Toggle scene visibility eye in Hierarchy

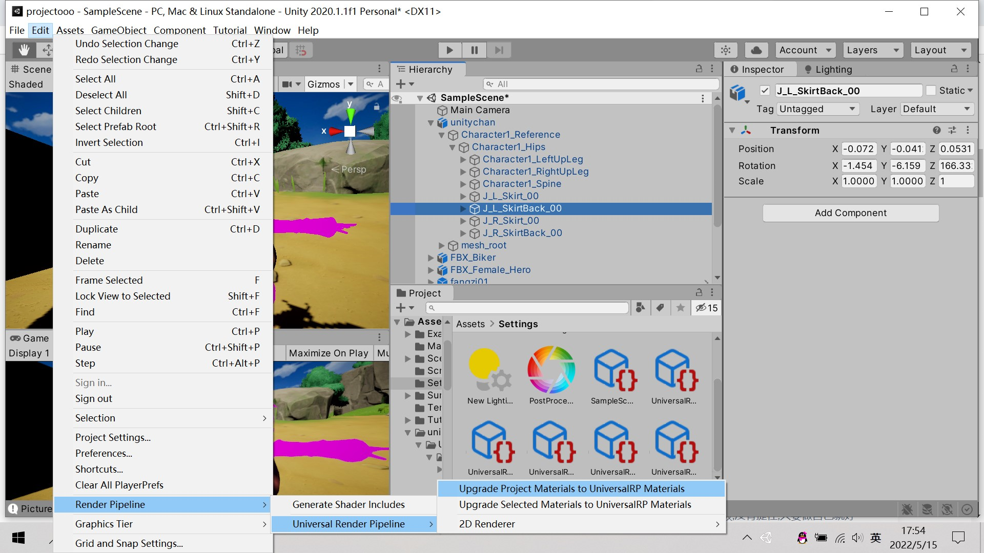pos(397,98)
